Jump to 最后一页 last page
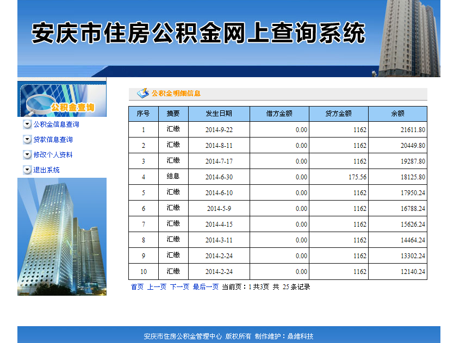460x343 pixels. (206, 286)
